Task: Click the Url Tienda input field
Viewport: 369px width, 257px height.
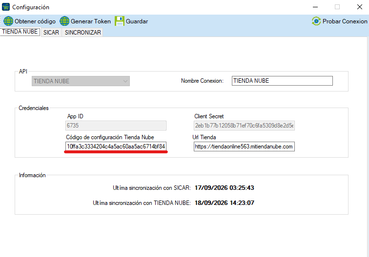Action: point(244,147)
